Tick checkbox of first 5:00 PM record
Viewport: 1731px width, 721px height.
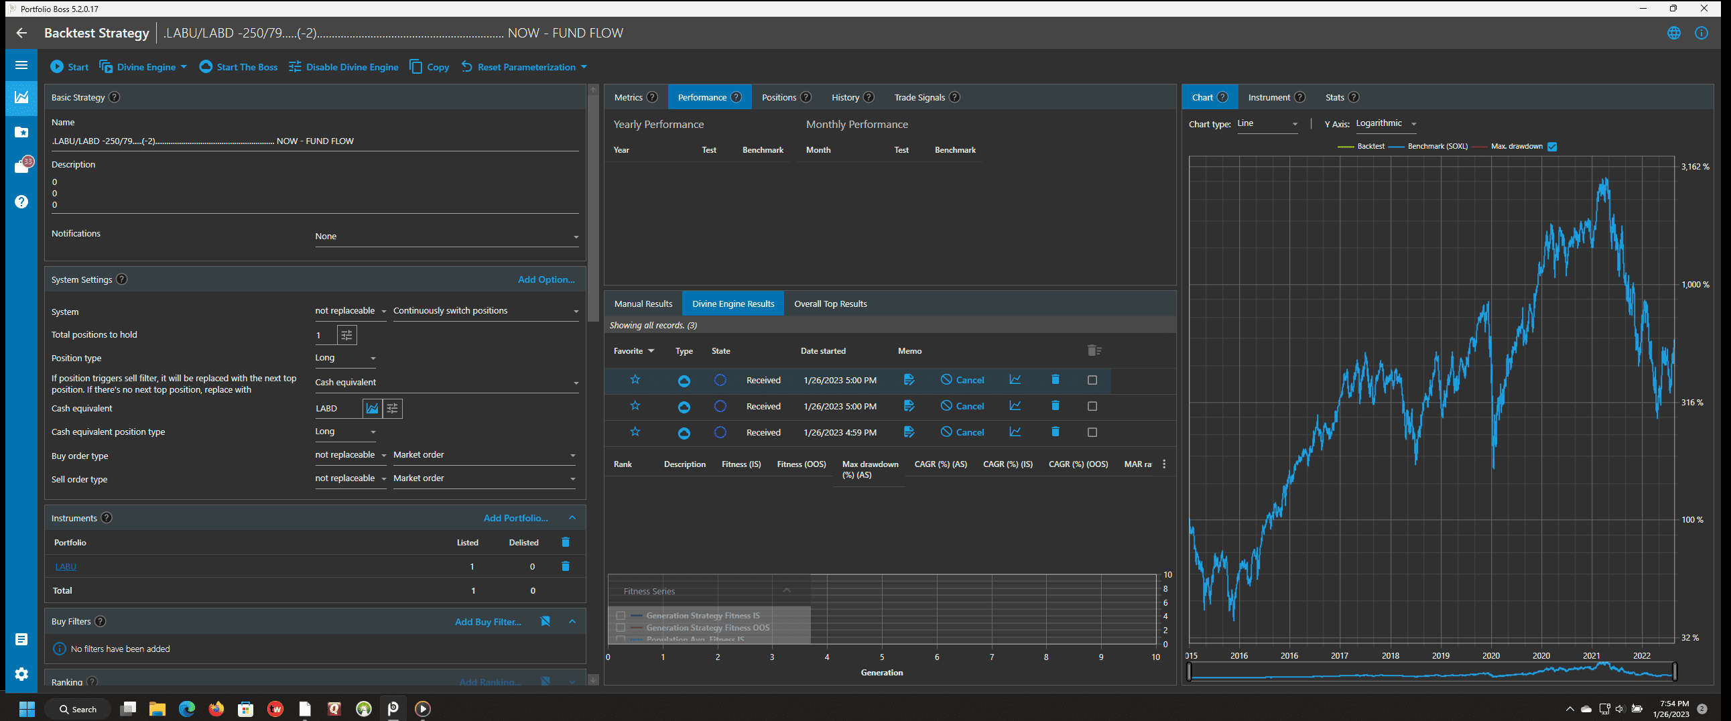coord(1092,381)
